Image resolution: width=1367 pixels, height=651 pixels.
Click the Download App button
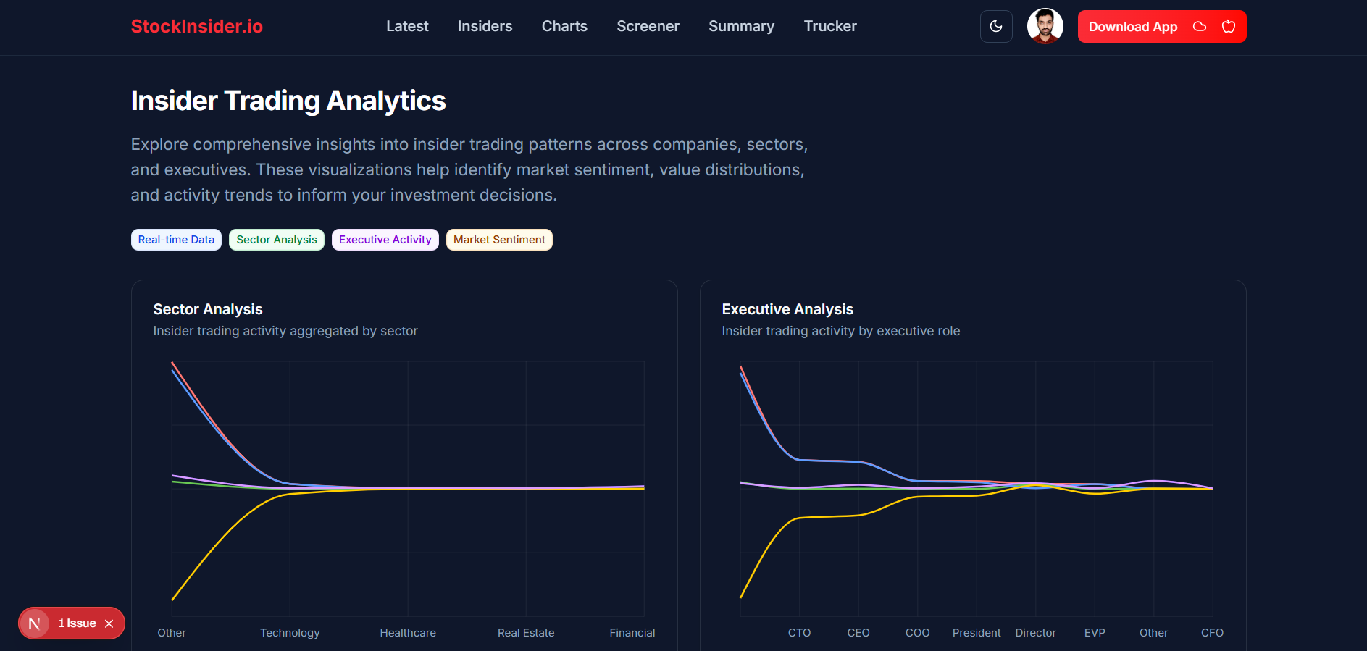pos(1132,26)
